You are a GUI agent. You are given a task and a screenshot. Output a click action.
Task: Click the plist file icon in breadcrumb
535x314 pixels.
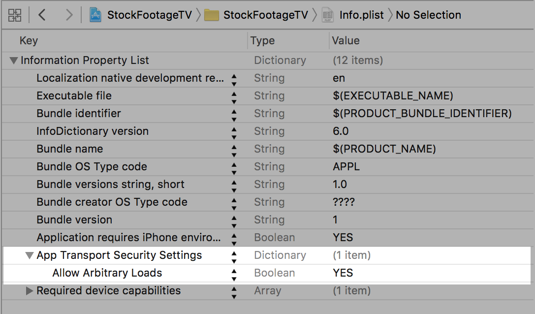click(328, 15)
